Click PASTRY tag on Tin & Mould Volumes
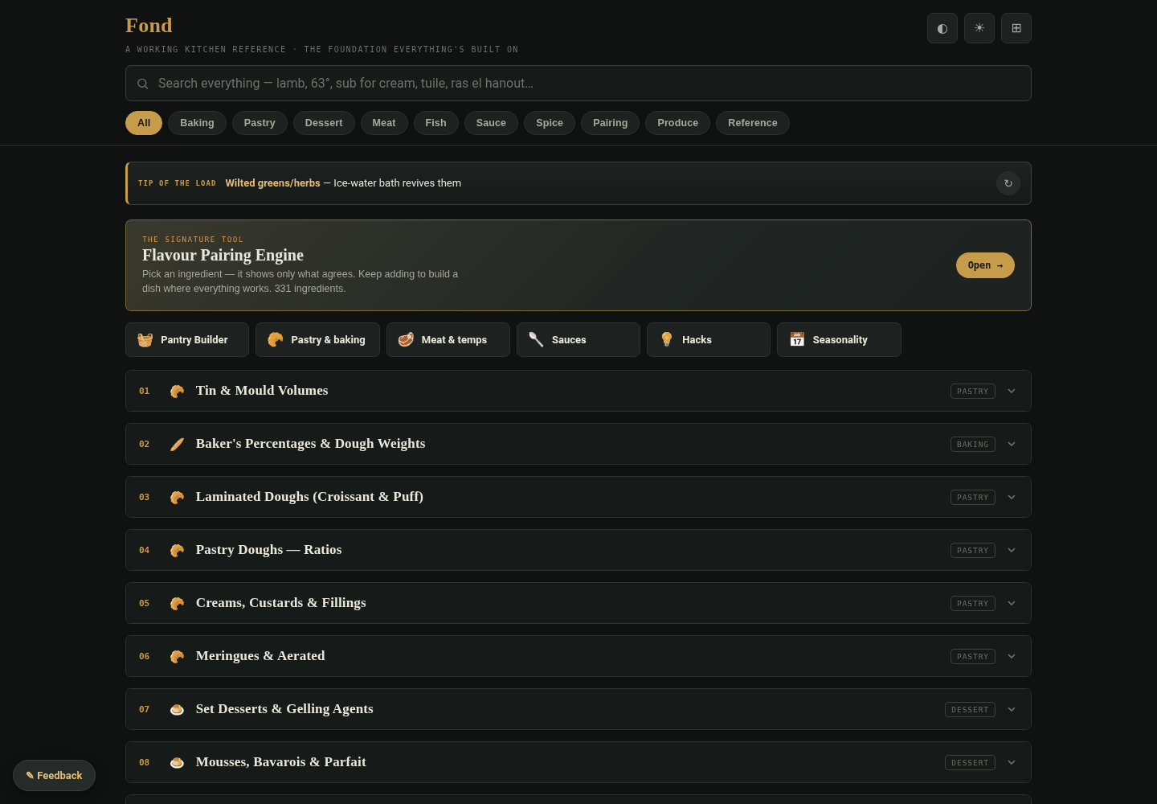 click(973, 391)
